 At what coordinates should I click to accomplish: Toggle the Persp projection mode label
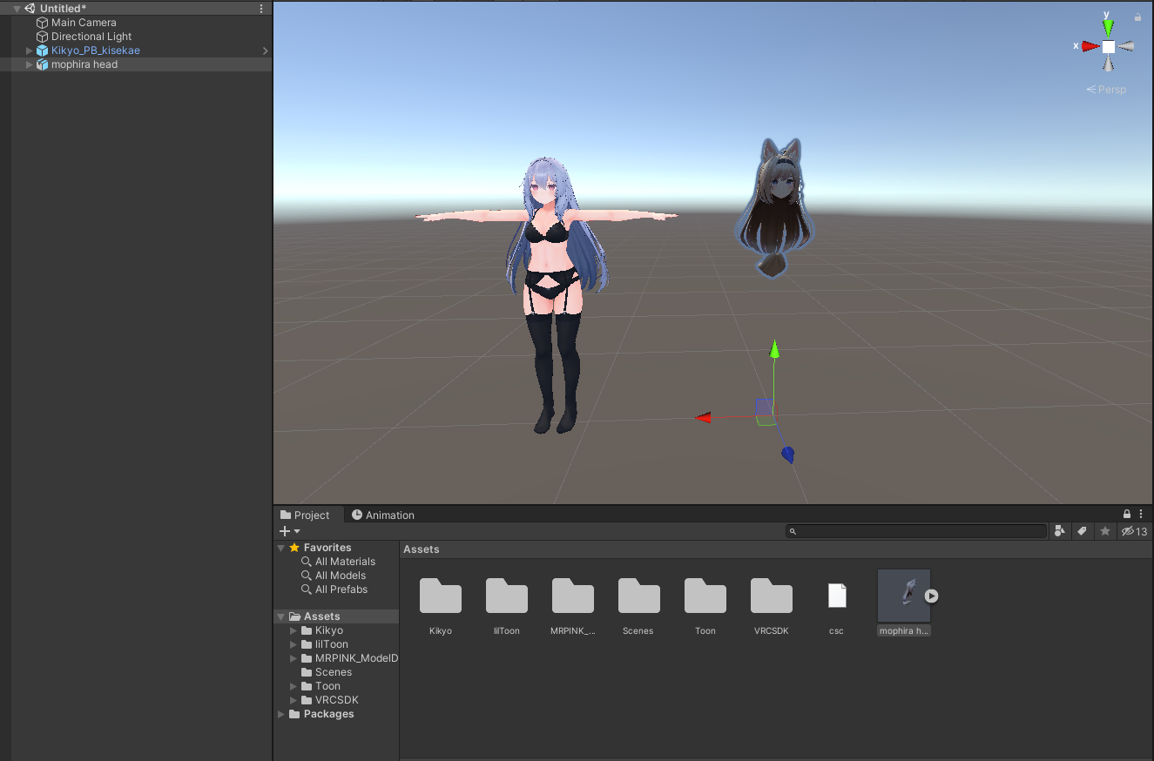click(x=1106, y=90)
